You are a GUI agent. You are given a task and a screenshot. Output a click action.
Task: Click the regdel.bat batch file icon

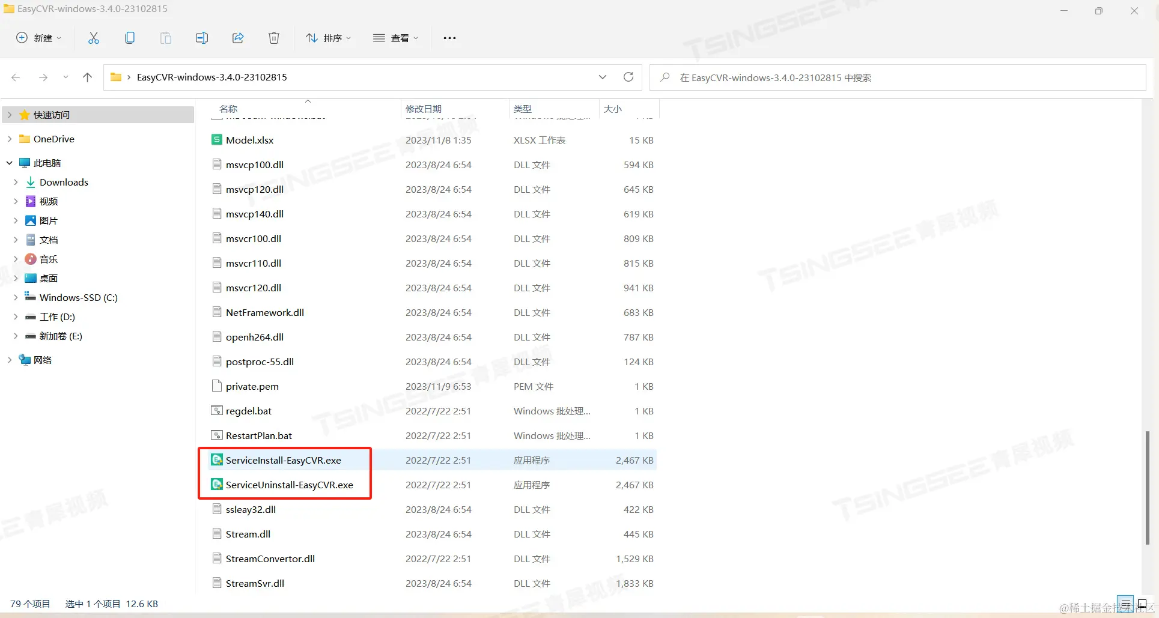(x=217, y=411)
